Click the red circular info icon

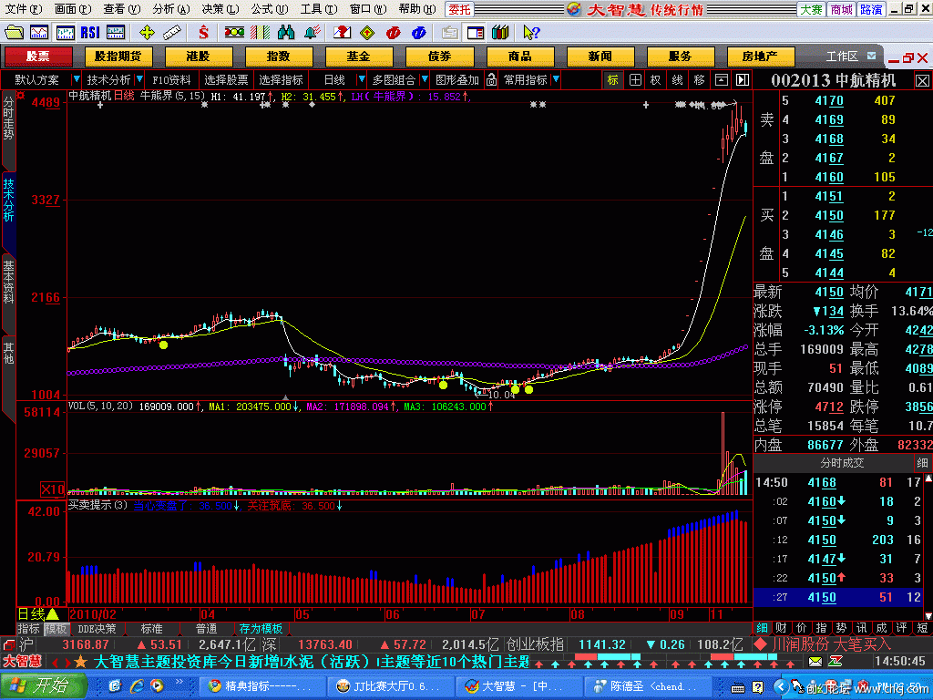tap(393, 32)
